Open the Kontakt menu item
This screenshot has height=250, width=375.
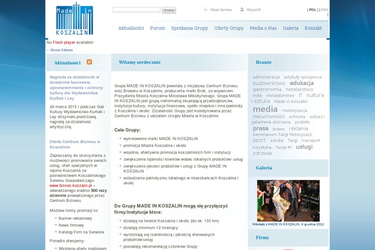click(313, 28)
